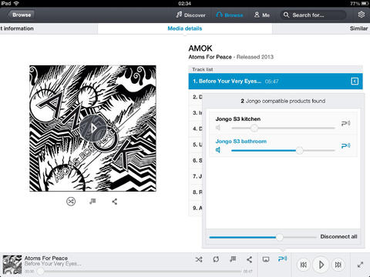The width and height of the screenshot is (370, 277).
Task: Adjust Jongo S3 bathroom volume slider
Action: coord(283,150)
